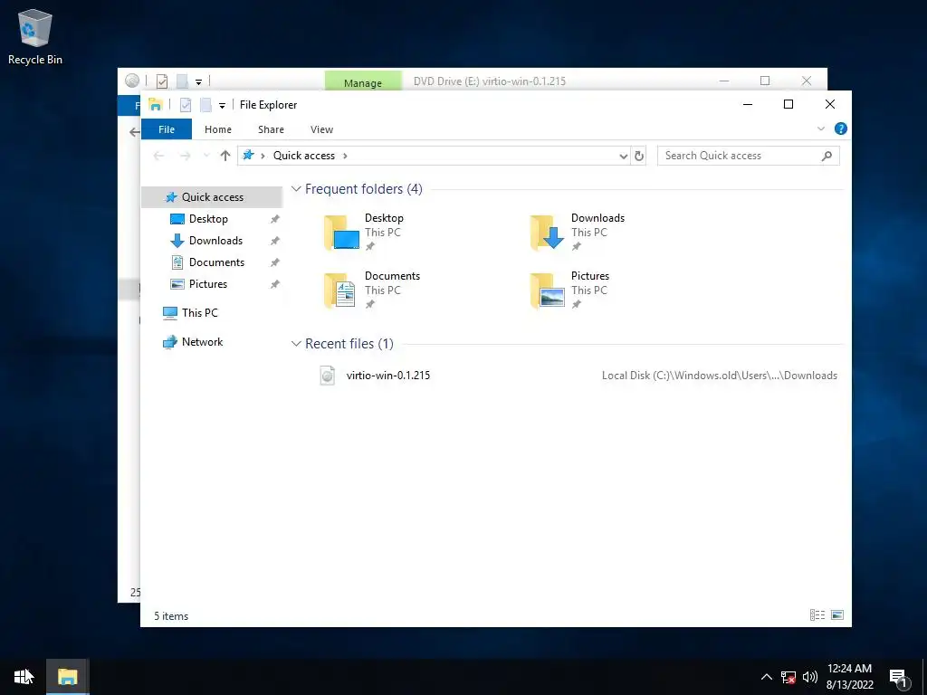Click the Up one level arrow
This screenshot has width=927, height=695.
click(225, 156)
